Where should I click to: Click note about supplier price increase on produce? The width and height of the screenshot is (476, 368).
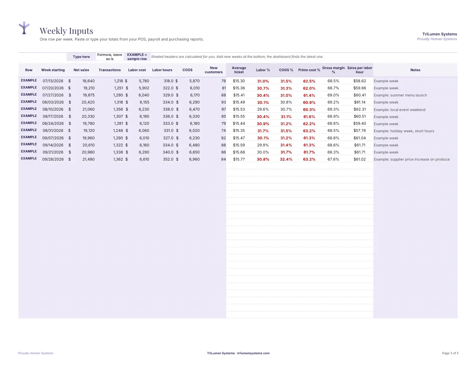click(411, 159)
